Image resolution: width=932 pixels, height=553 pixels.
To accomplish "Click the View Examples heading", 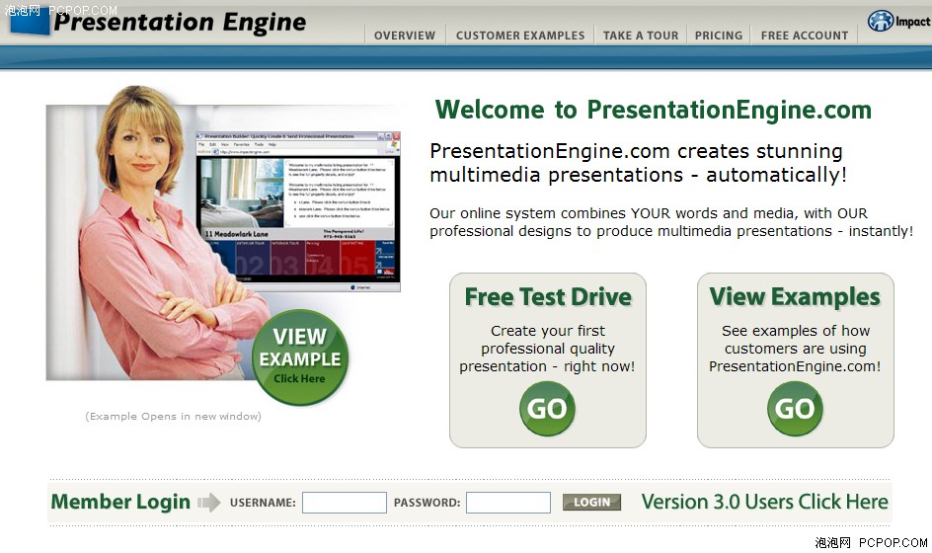I will pyautogui.click(x=795, y=296).
